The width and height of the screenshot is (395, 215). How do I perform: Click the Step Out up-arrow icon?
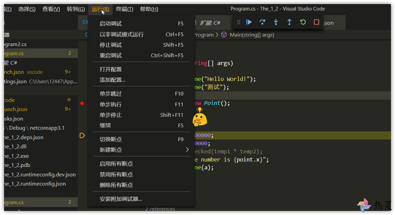tap(289, 22)
